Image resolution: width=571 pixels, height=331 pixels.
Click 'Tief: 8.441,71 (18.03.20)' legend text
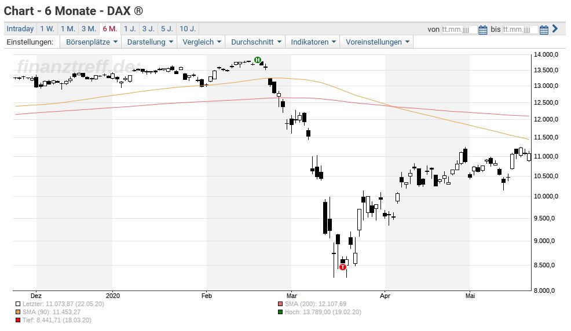(x=57, y=320)
